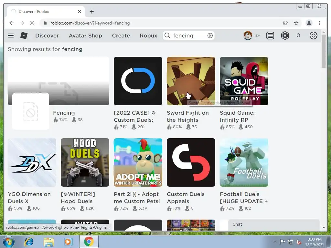Open the avatar profile icon
The height and width of the screenshot is (248, 331).
pyautogui.click(x=248, y=36)
